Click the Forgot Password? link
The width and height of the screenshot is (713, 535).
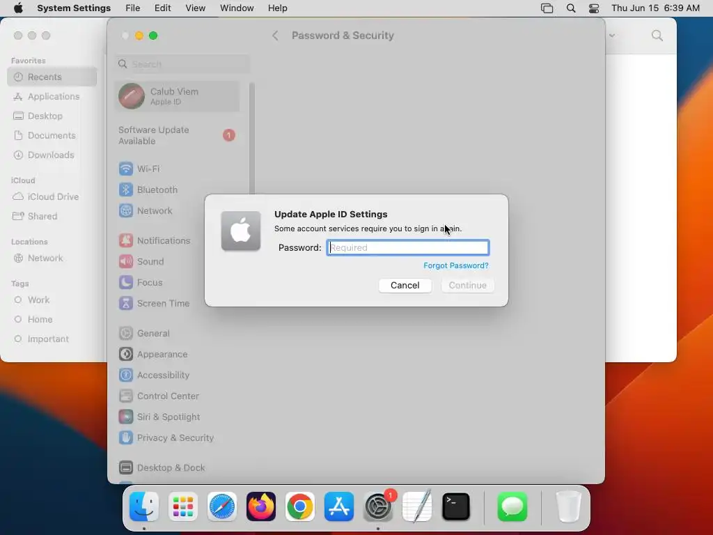click(x=456, y=265)
